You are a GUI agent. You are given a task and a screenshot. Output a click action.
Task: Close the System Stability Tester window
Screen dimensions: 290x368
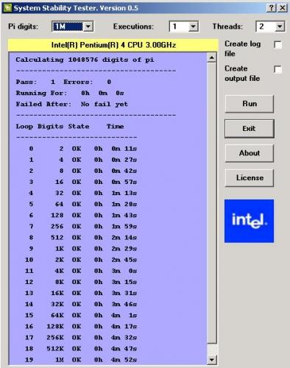(x=282, y=8)
